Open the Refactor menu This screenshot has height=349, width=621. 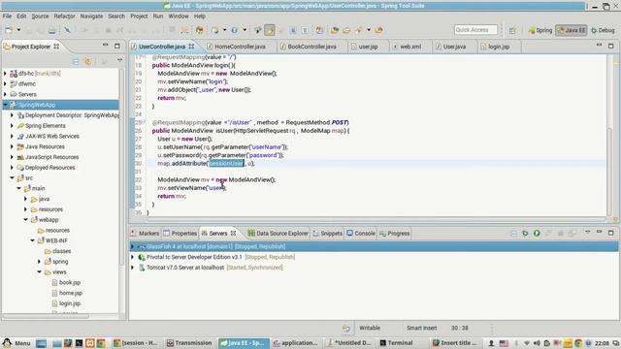[65, 16]
